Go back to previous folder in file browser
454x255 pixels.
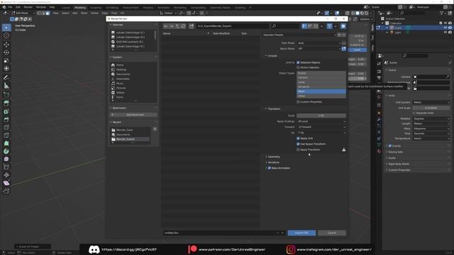tap(166, 26)
